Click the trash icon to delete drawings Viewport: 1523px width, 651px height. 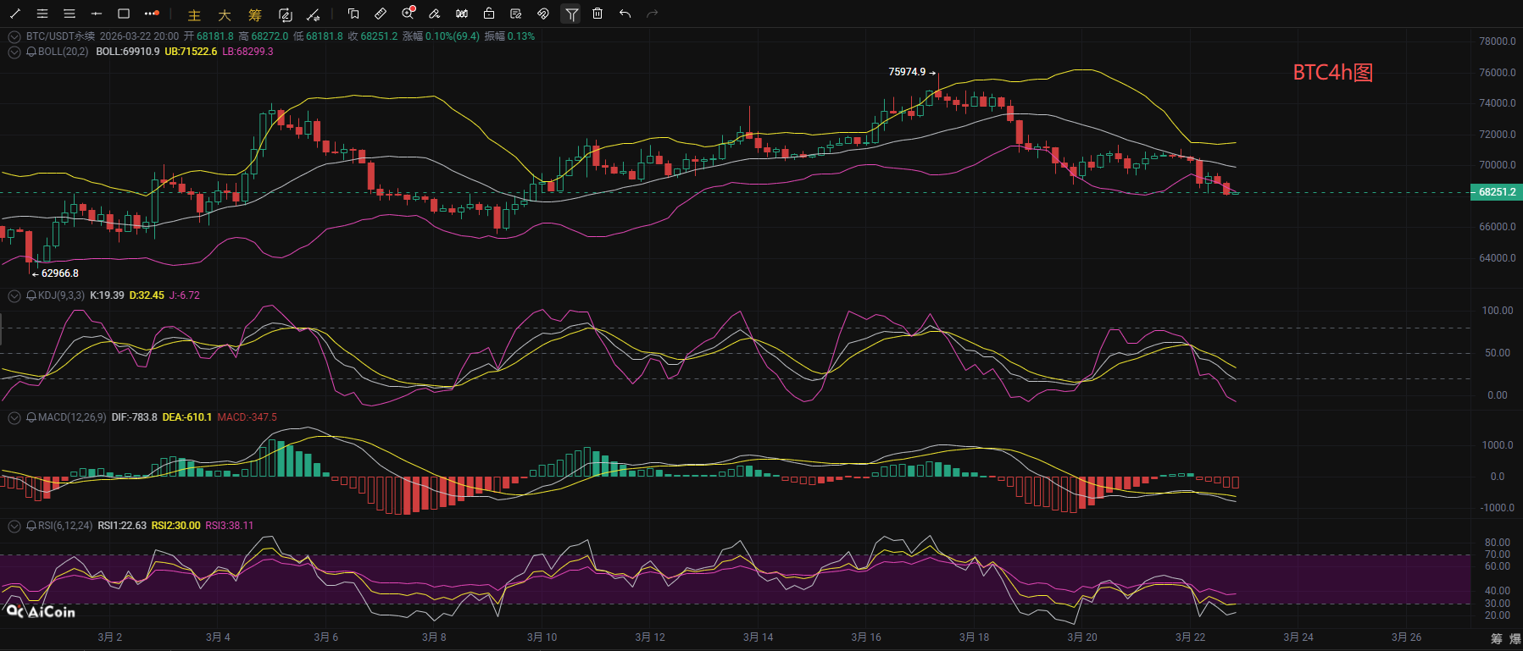coord(598,14)
